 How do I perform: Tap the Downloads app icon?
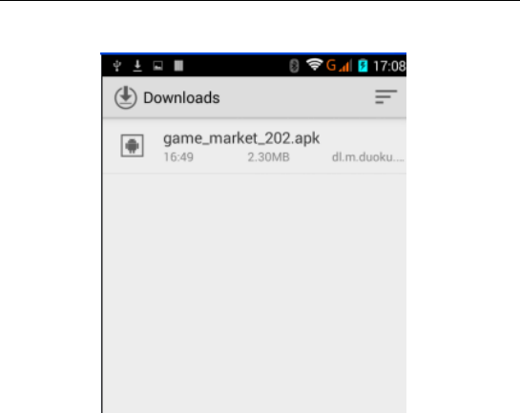pyautogui.click(x=126, y=97)
